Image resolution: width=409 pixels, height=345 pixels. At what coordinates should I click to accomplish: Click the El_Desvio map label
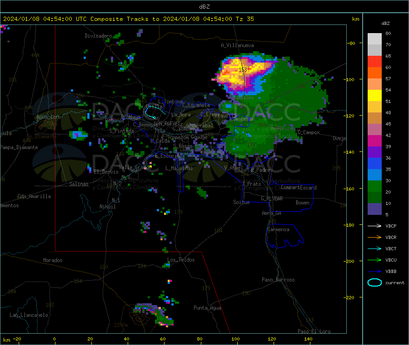(x=106, y=172)
